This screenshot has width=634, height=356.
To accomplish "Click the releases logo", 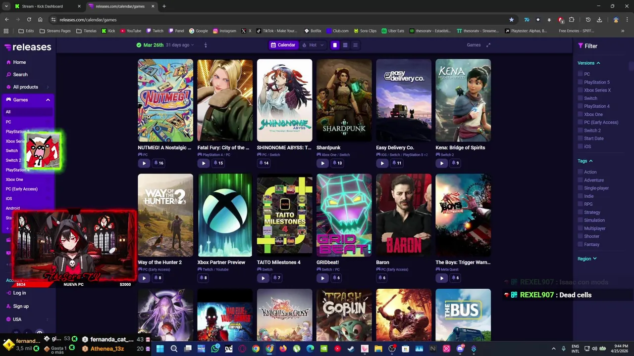I will (28, 47).
